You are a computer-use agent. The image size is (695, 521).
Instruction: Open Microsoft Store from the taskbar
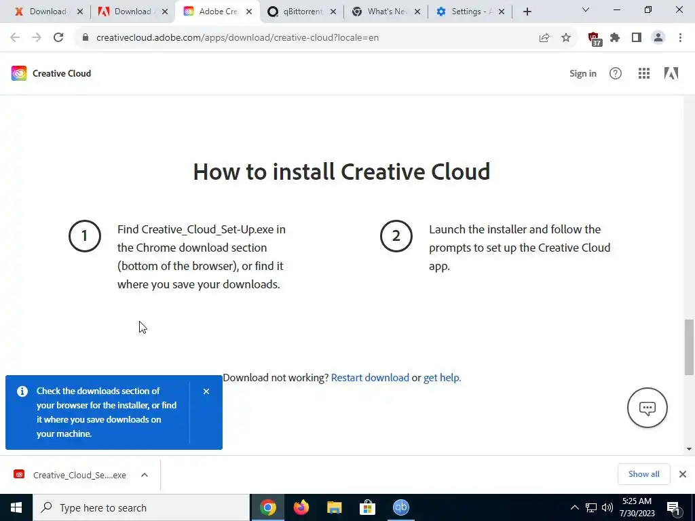tap(367, 507)
